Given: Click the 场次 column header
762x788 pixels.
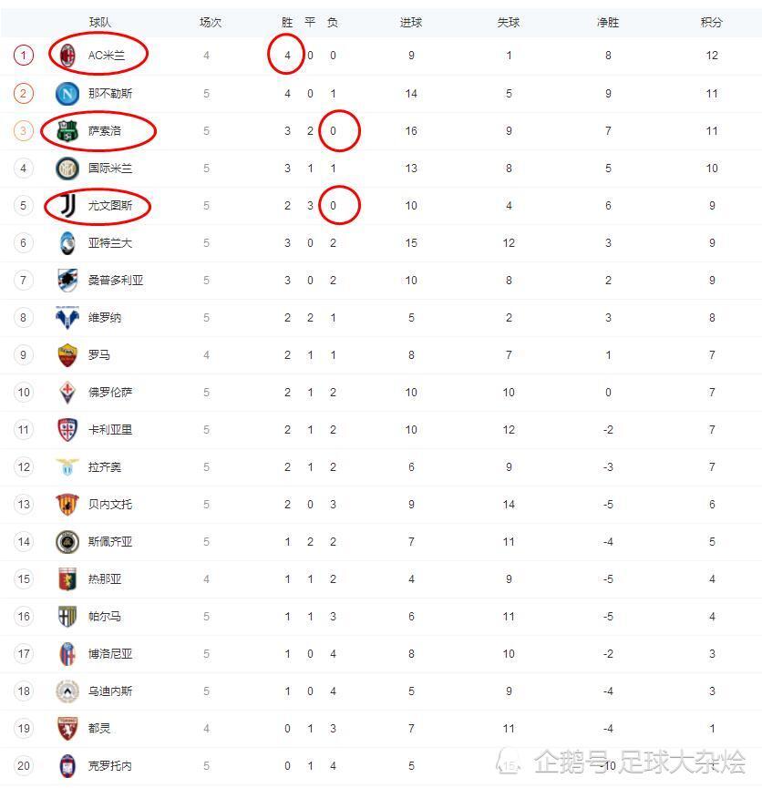Looking at the screenshot, I should (211, 22).
